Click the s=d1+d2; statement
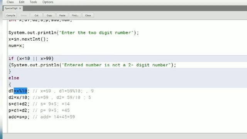Screen dimensions: 247x139 [19, 104]
